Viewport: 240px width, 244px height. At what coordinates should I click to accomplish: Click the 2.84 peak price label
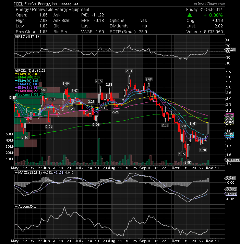coord(129,71)
